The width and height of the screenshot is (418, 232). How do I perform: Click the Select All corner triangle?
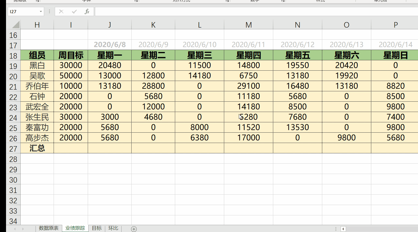pos(15,25)
